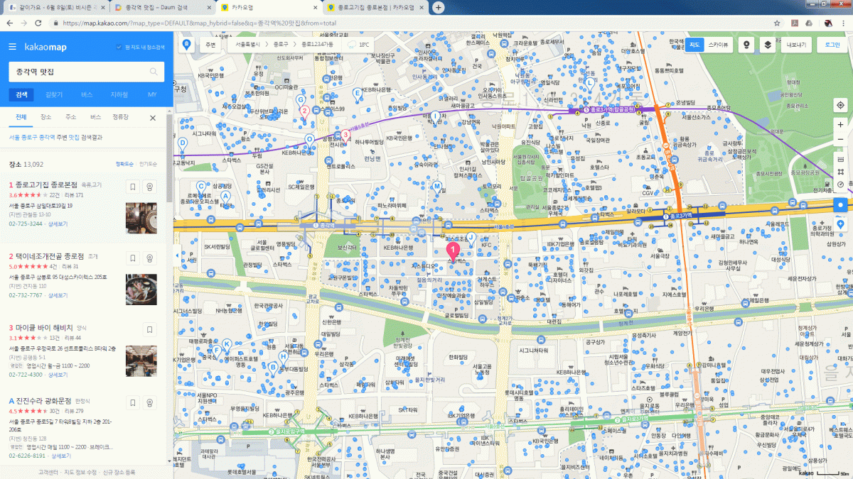Open the 종로고기집 photo thumbnail
Viewport: 853px width, 479px height.
141,218
